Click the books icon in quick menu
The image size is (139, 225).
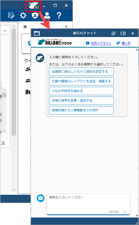tap(28, 92)
